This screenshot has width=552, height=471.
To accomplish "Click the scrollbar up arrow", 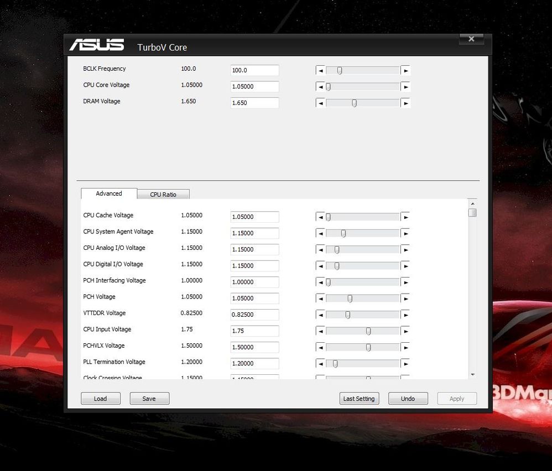I will (473, 203).
